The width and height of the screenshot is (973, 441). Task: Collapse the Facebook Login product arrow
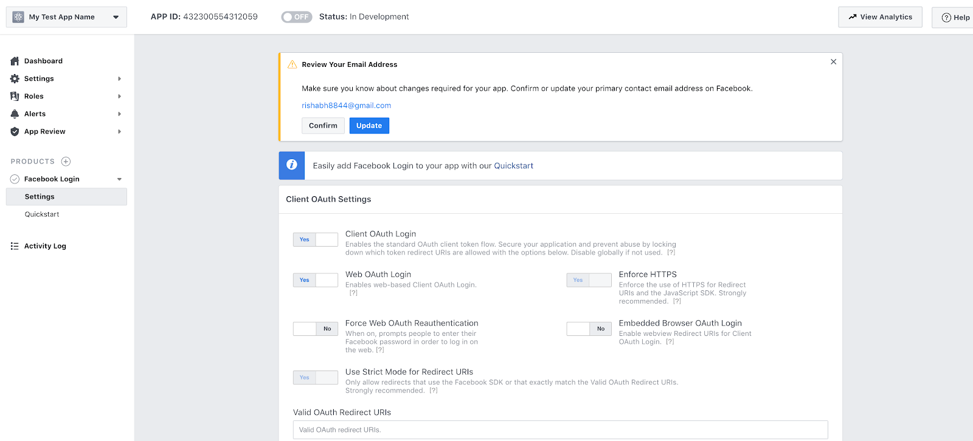tap(120, 179)
